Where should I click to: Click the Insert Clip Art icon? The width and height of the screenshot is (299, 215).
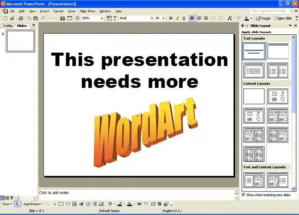click(95, 204)
